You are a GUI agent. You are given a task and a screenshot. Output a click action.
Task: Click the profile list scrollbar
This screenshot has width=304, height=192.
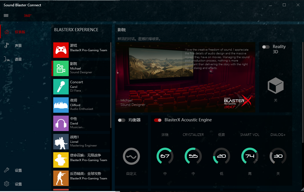[111, 85]
